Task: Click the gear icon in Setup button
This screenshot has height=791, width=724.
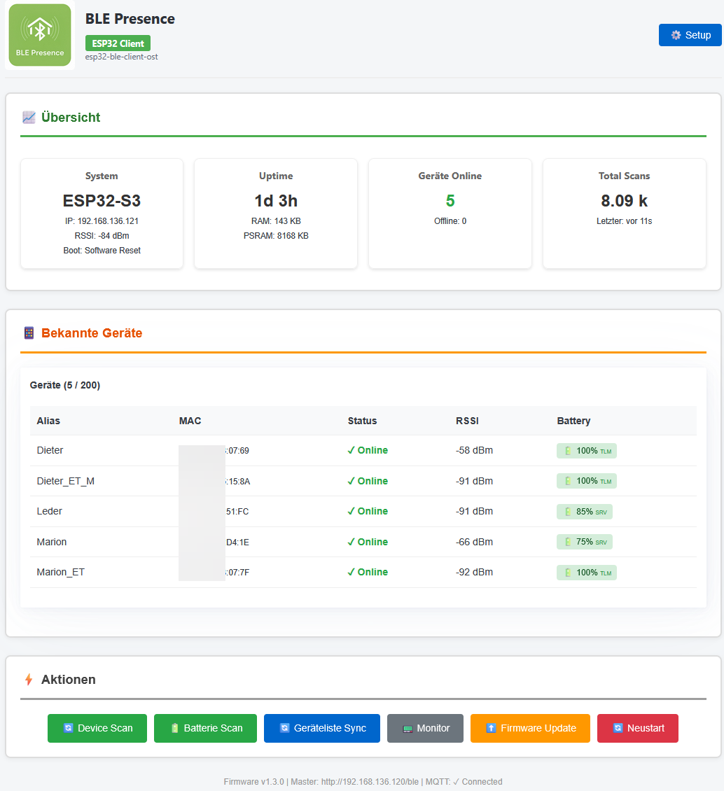Action: (676, 35)
